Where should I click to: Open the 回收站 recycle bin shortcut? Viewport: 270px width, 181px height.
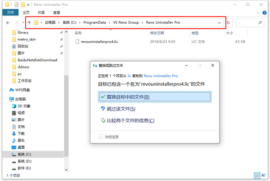click(23, 46)
